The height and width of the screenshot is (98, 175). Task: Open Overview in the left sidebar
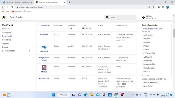tap(6, 29)
